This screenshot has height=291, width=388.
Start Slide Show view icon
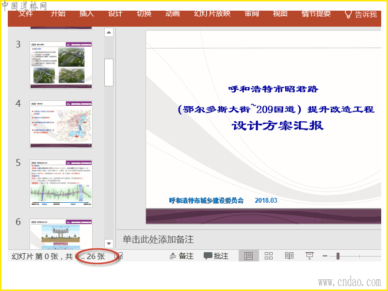[309, 256]
